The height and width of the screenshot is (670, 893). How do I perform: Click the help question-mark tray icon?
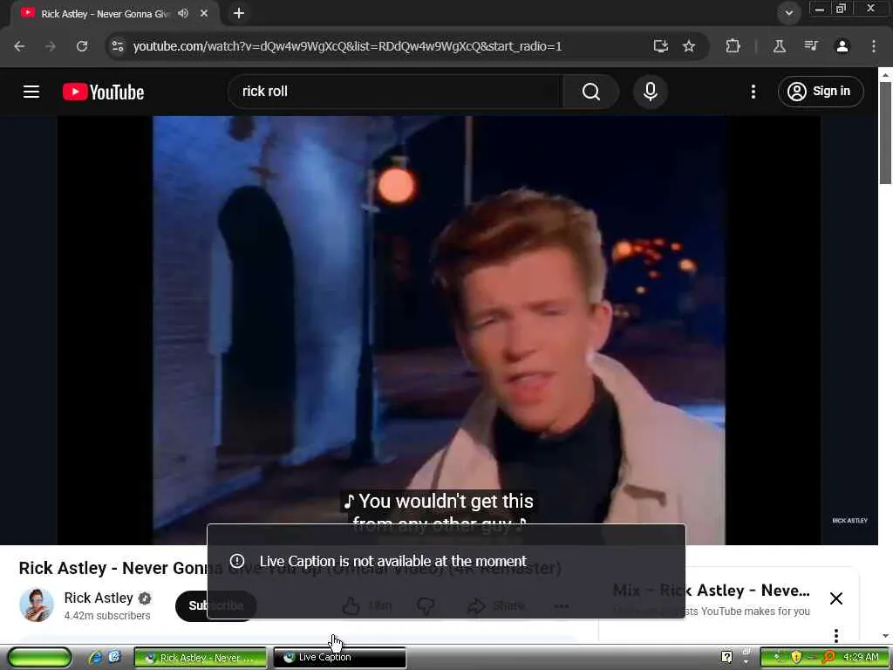coord(726,657)
